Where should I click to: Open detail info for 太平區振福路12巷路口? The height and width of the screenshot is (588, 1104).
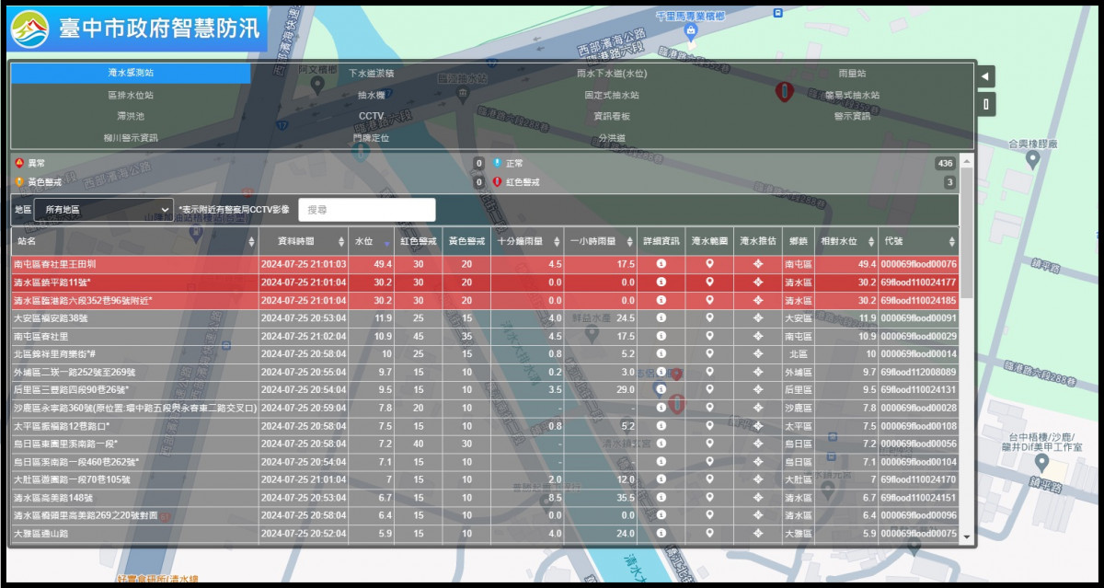point(661,425)
